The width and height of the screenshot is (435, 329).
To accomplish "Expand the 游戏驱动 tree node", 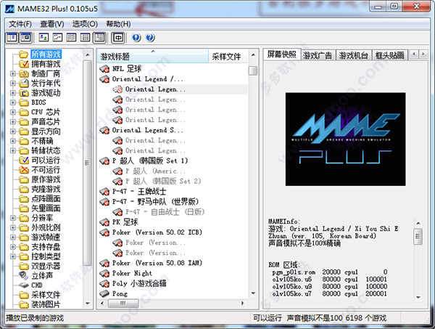I will pyautogui.click(x=13, y=93).
